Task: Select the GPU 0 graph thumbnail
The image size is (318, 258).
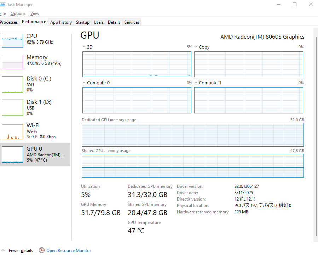Action: (12, 155)
